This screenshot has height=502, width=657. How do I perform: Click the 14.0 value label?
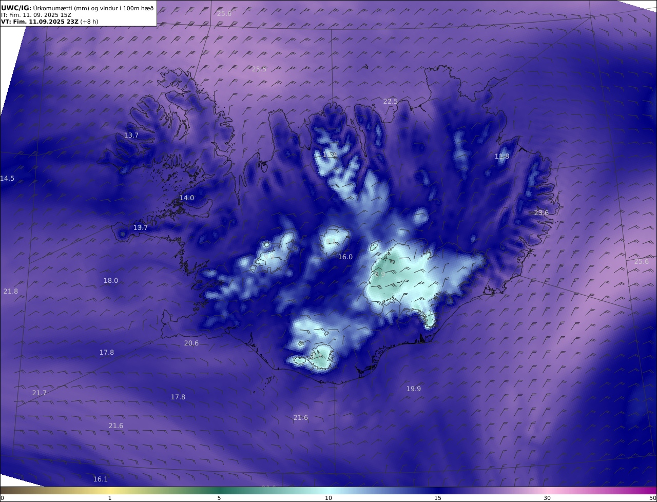[187, 198]
